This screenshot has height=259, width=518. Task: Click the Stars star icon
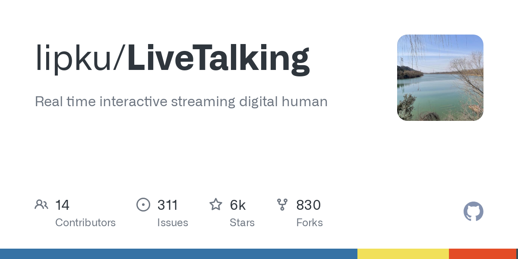point(216,204)
